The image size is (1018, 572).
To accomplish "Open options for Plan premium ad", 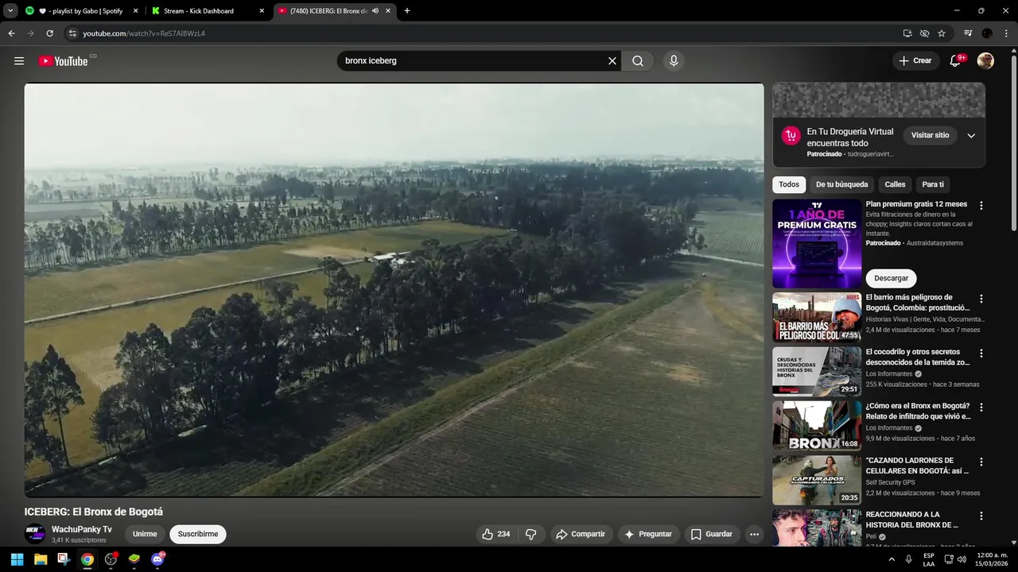I will (x=981, y=205).
